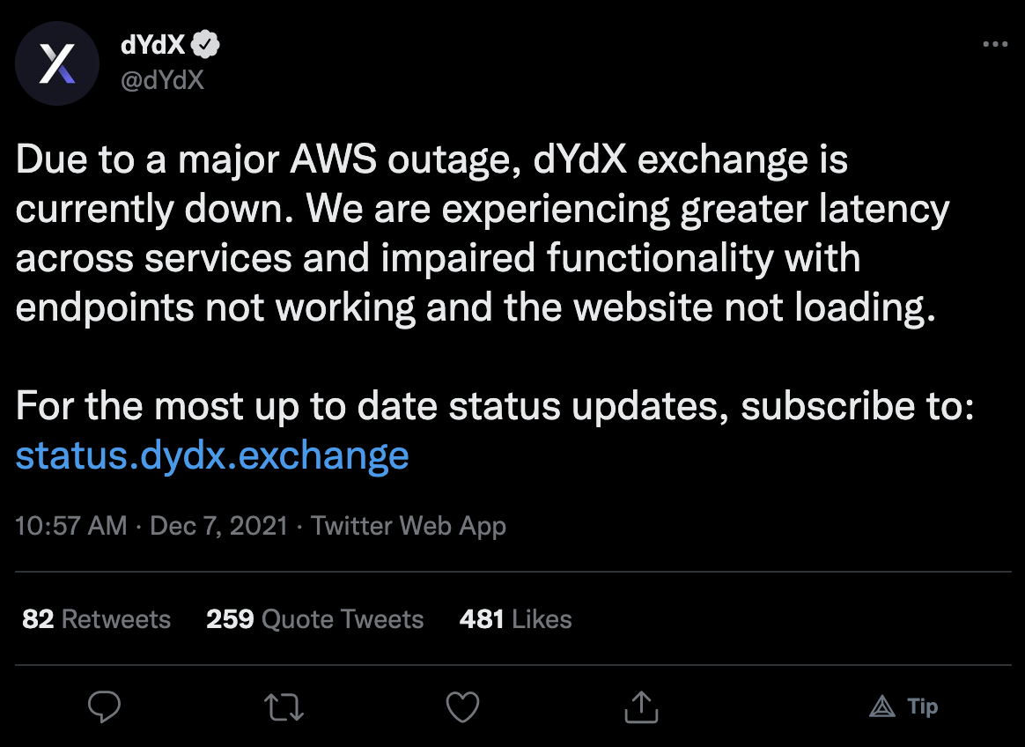Open the three-dot more options menu
This screenshot has height=747, width=1025.
994,44
